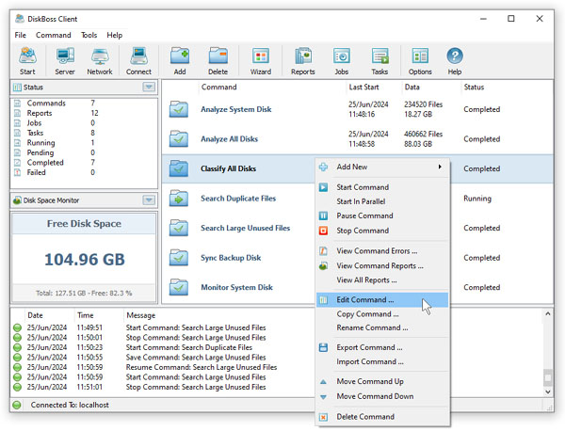Select Start In Parallel menu entry
The image size is (565, 431).
click(382, 201)
